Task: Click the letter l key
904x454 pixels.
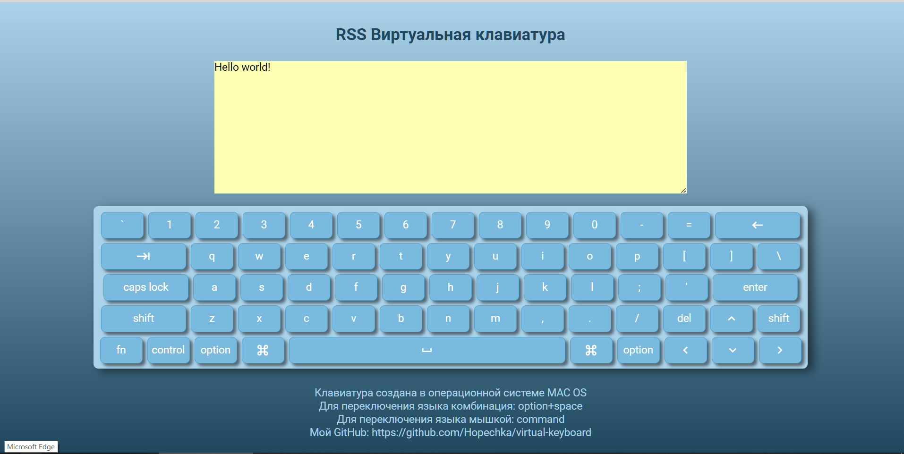Action: (x=592, y=287)
